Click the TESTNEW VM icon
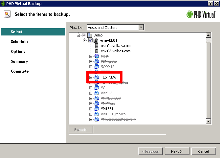 point(97,77)
